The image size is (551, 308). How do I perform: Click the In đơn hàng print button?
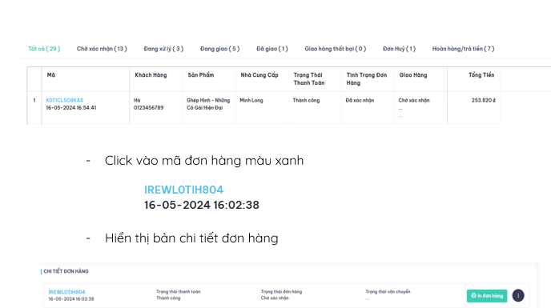[x=487, y=296]
